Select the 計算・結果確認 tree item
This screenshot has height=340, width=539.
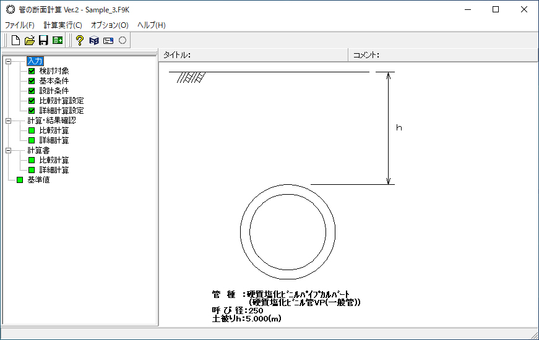point(51,121)
